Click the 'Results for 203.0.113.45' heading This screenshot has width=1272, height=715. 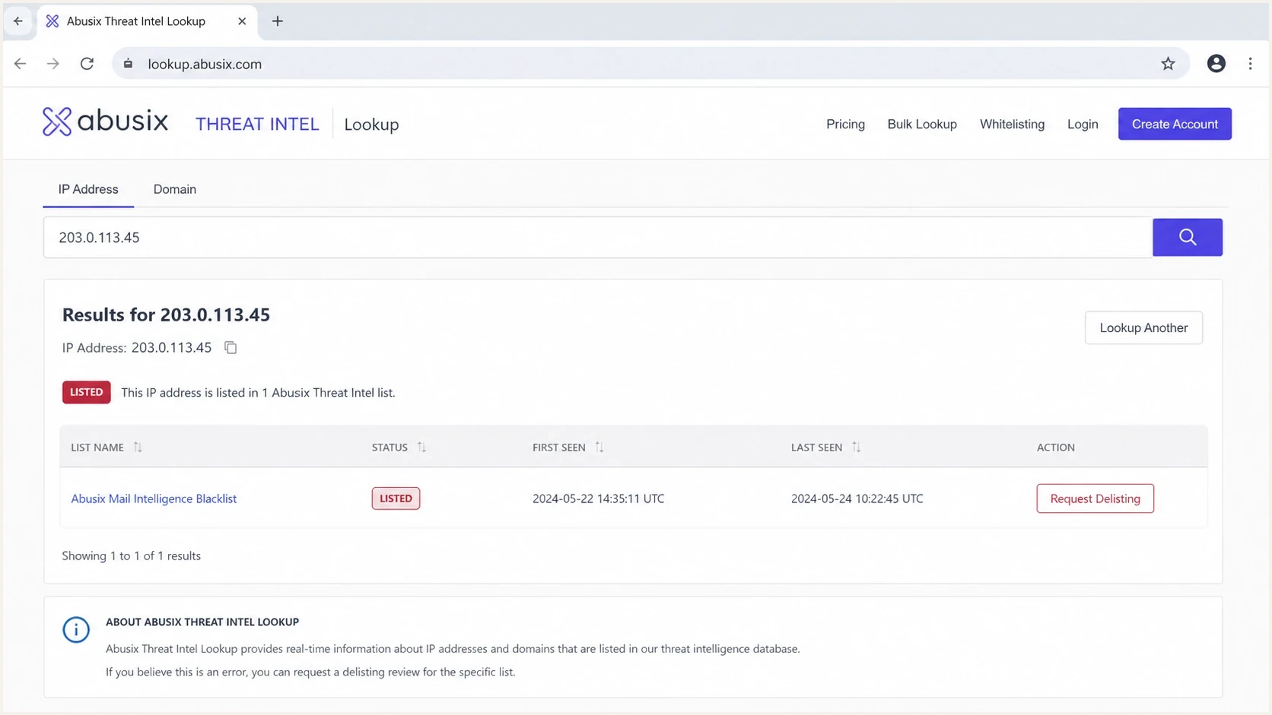tap(166, 315)
